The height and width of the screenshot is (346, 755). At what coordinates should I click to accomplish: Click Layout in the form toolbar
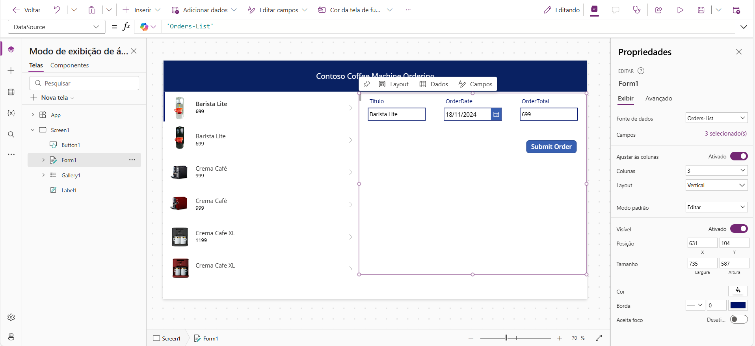tap(394, 84)
